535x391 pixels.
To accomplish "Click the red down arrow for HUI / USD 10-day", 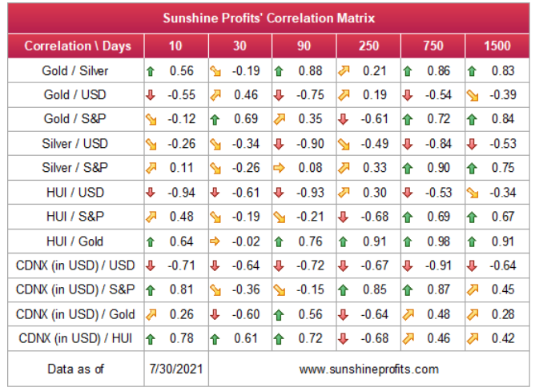I will [151, 193].
